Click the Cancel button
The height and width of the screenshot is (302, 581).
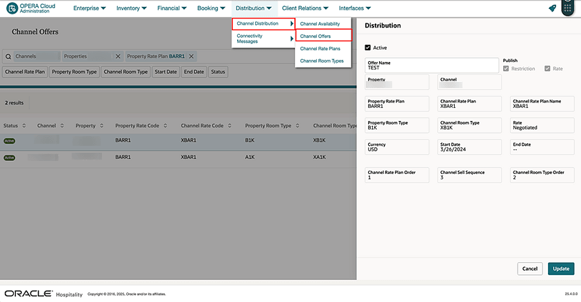(x=529, y=268)
